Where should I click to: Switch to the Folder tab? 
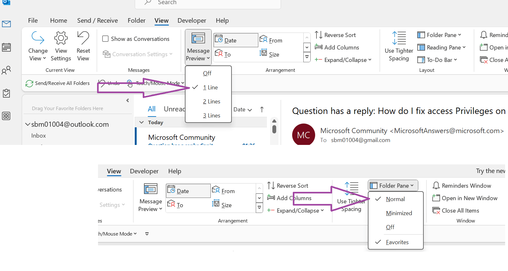[x=137, y=20]
